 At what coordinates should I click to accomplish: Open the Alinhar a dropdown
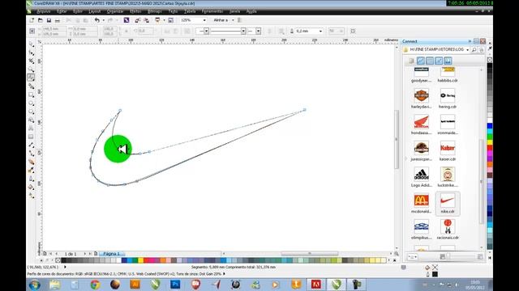[233, 20]
